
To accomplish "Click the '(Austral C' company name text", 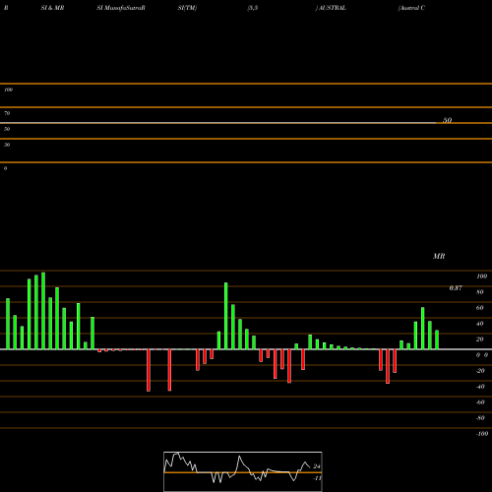I will [x=411, y=8].
